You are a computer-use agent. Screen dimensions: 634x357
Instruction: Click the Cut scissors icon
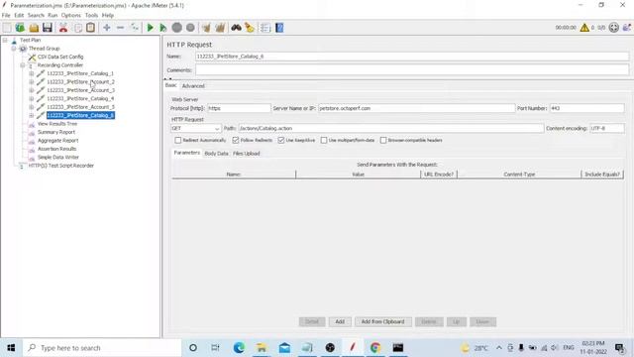pos(63,28)
